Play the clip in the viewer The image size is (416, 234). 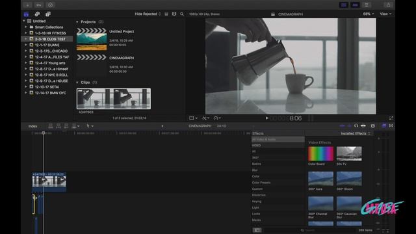[x=267, y=118]
